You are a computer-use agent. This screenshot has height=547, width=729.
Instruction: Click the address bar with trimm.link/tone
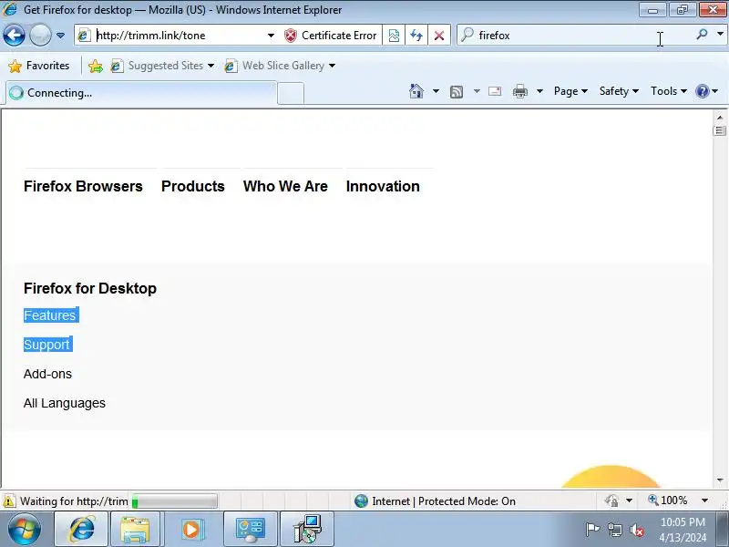[179, 36]
